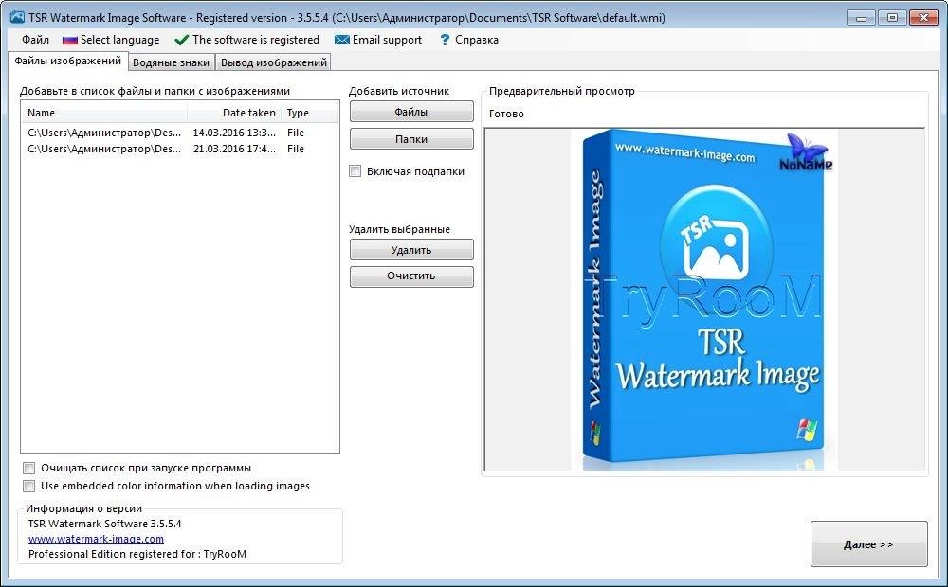The height and width of the screenshot is (587, 948).
Task: Enable Включая подпапки checkbox
Action: [355, 171]
